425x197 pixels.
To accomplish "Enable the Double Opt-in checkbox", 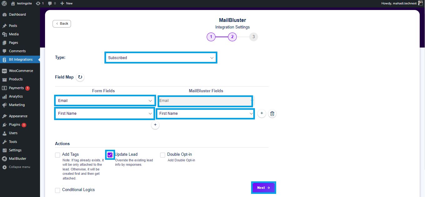I will coord(163,155).
